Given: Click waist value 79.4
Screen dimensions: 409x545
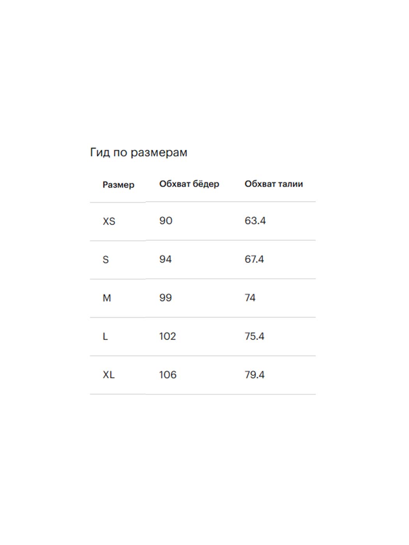Looking at the screenshot, I should pyautogui.click(x=254, y=375).
